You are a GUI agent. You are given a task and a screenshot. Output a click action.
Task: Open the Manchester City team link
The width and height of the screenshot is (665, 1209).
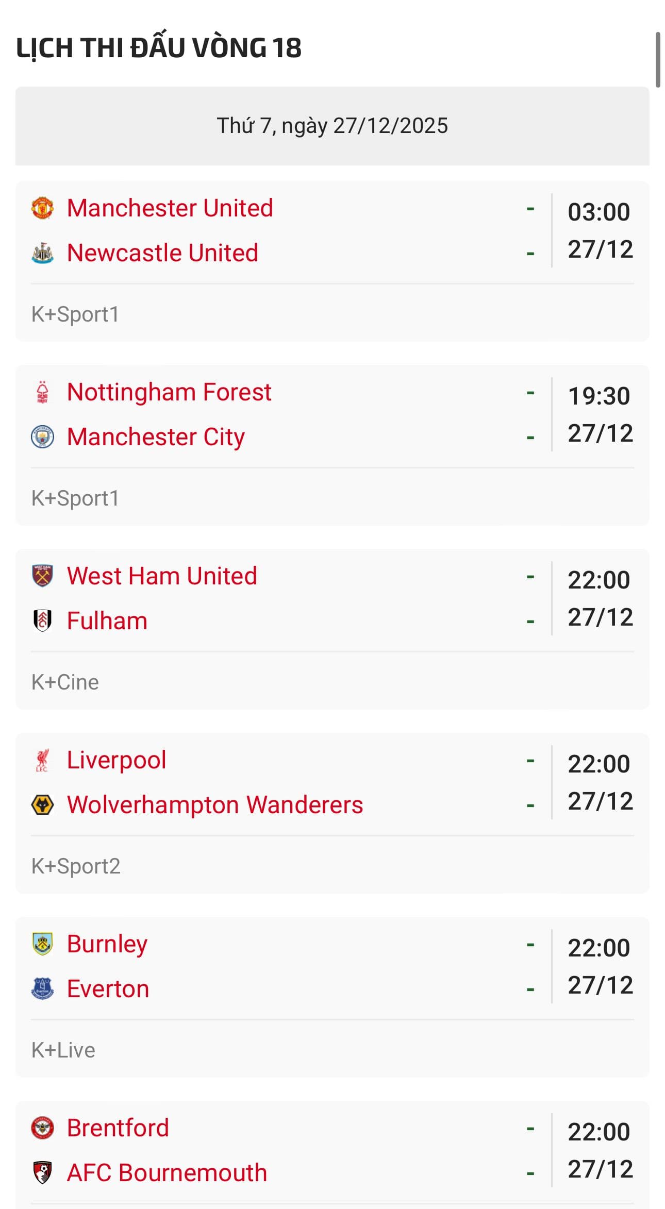point(156,437)
